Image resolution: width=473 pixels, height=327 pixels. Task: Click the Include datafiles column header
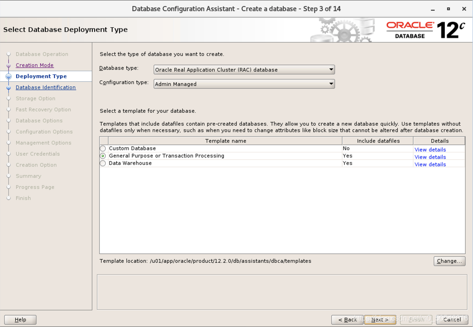[378, 141]
